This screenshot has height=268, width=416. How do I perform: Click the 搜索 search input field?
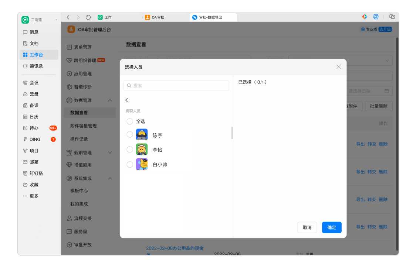pos(176,86)
